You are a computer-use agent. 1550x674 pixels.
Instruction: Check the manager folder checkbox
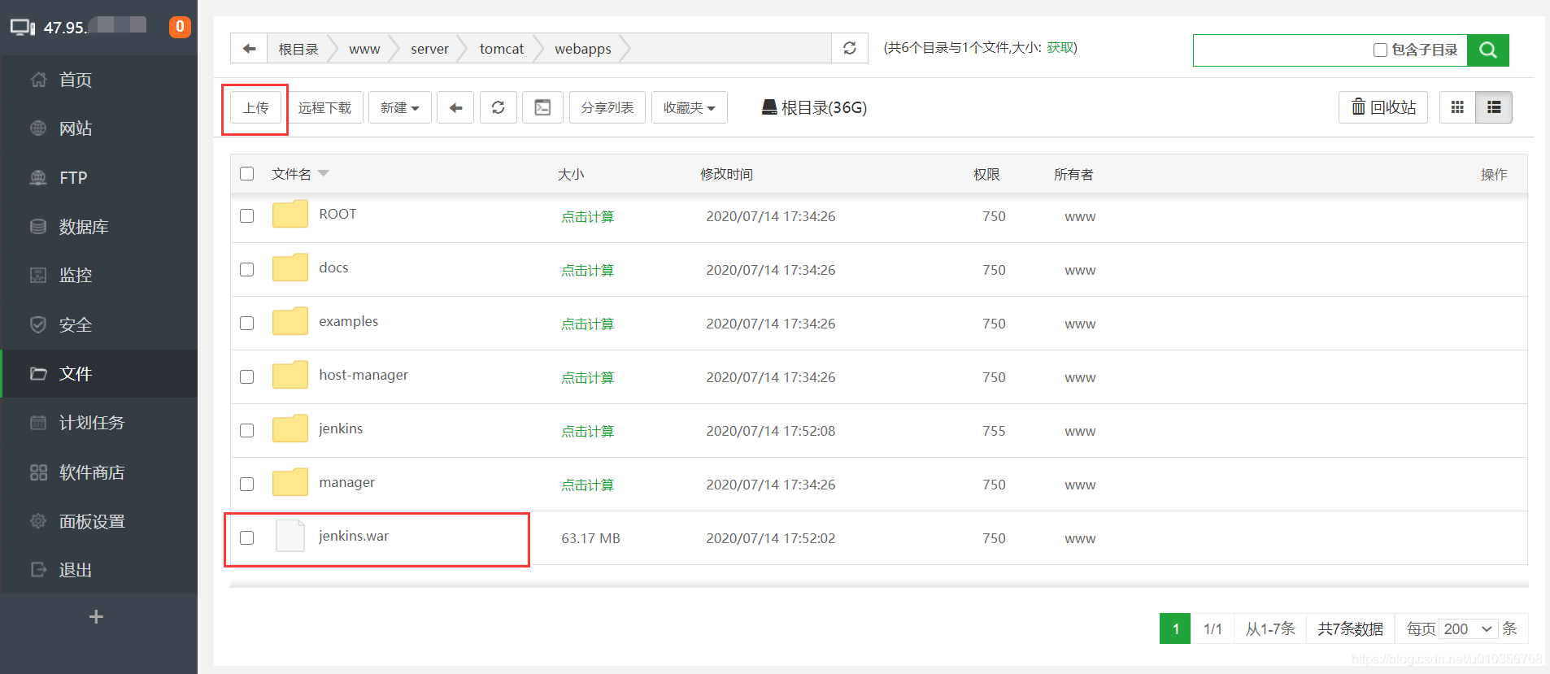coord(247,485)
